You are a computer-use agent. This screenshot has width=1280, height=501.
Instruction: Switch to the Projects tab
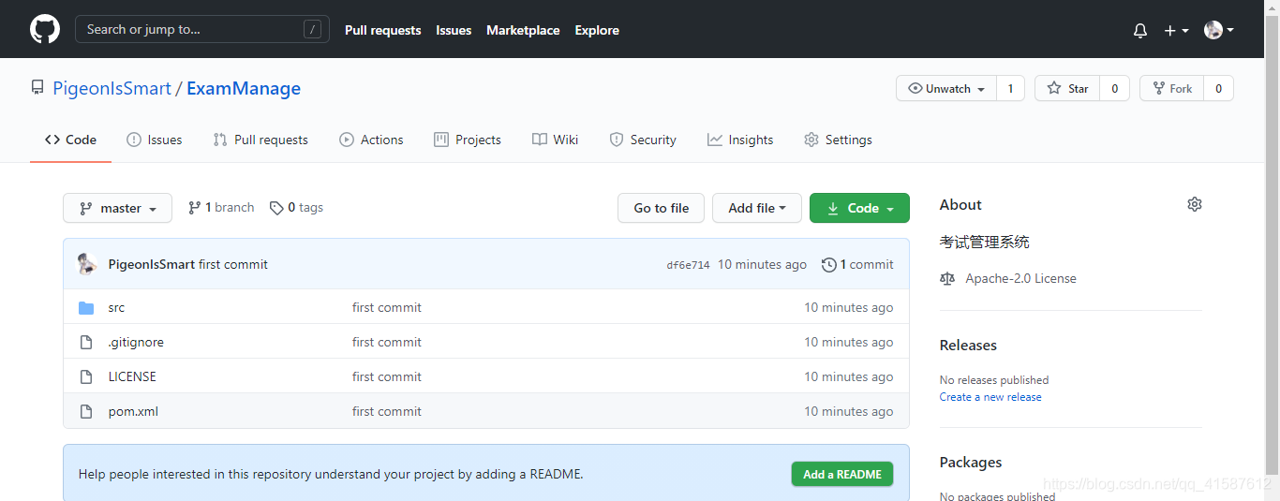468,140
